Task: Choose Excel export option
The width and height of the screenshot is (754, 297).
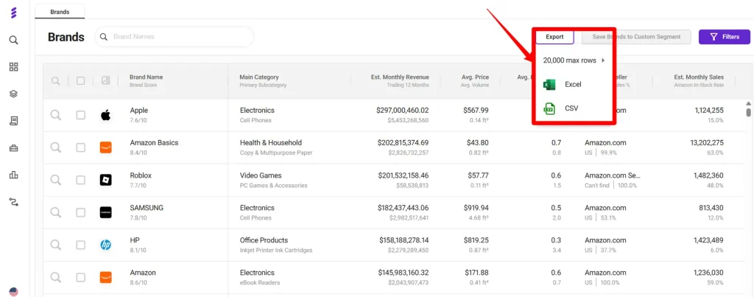Action: [573, 85]
